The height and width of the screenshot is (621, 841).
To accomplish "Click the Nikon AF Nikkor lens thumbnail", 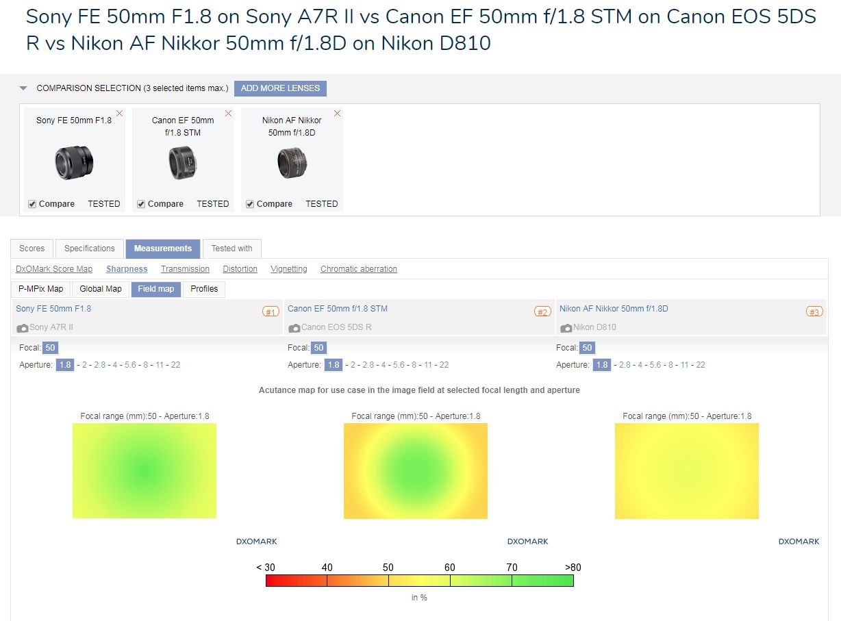I will pos(292,164).
